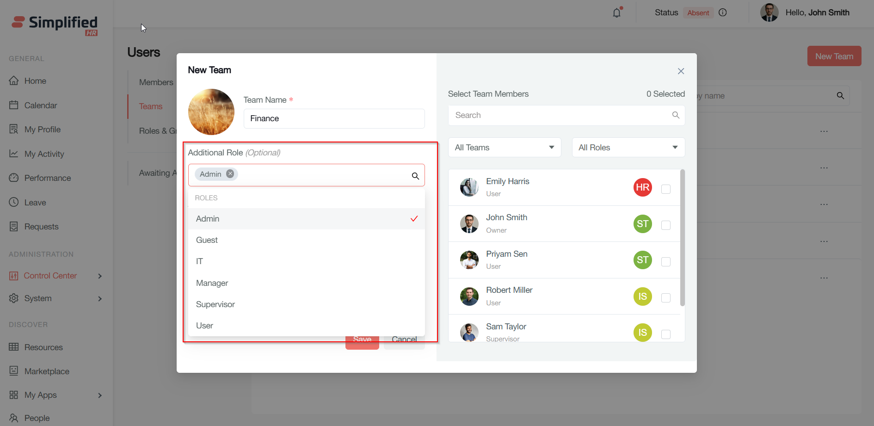Select Supervisor role option
The image size is (874, 426).
[x=215, y=304]
